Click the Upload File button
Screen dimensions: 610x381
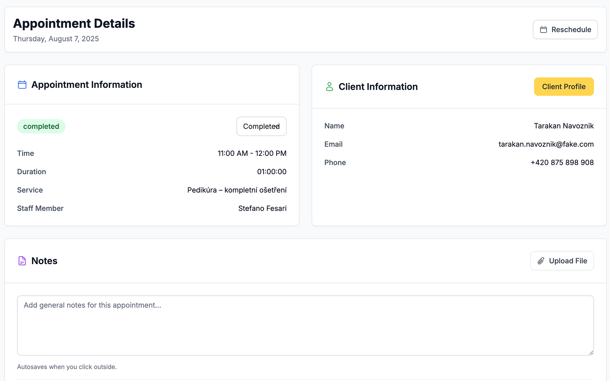562,261
